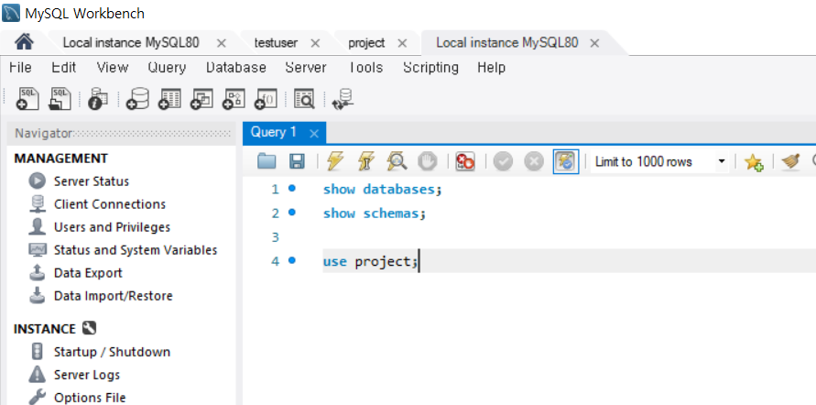Image resolution: width=816 pixels, height=405 pixels.
Task: Execute statement under the cursor icon
Action: [365, 161]
